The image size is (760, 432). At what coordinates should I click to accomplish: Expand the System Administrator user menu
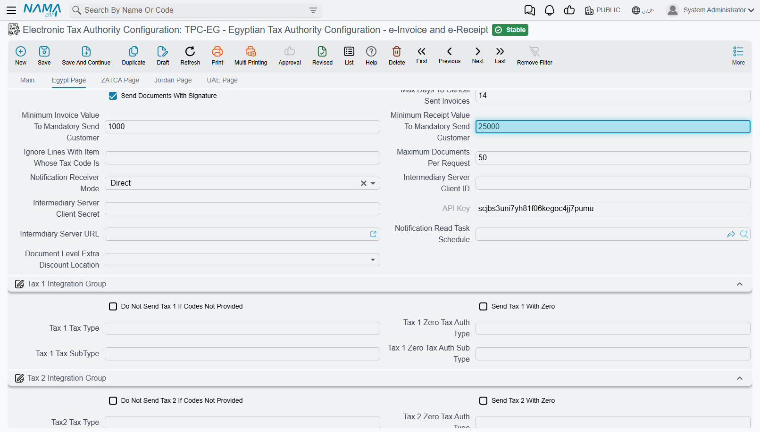[x=710, y=10]
